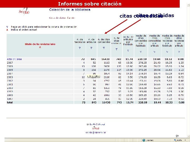
Task: Click sort arrow under n. de citas recibidas
Action: coord(117,49)
